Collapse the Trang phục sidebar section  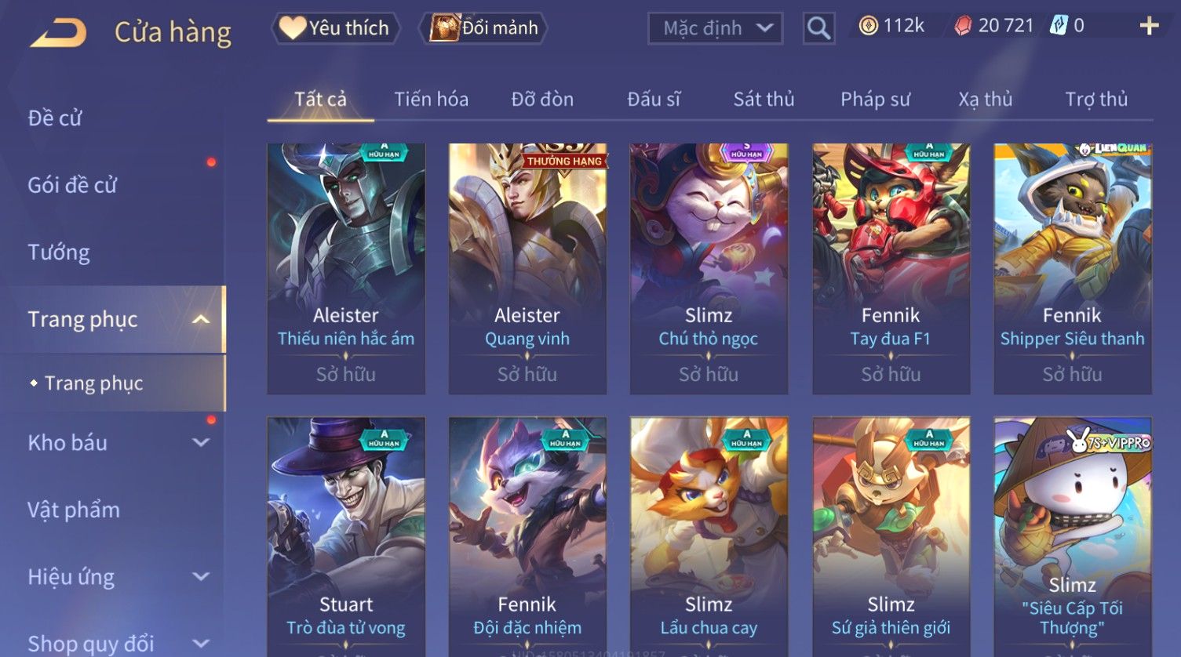201,319
